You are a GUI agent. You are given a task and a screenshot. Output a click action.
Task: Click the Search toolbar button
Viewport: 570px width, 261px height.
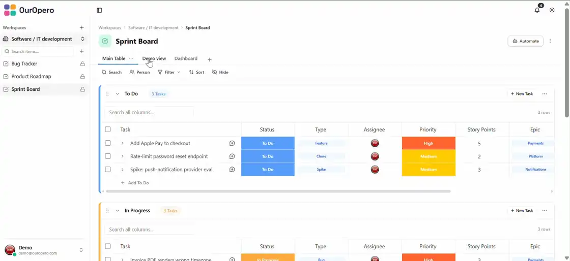111,72
